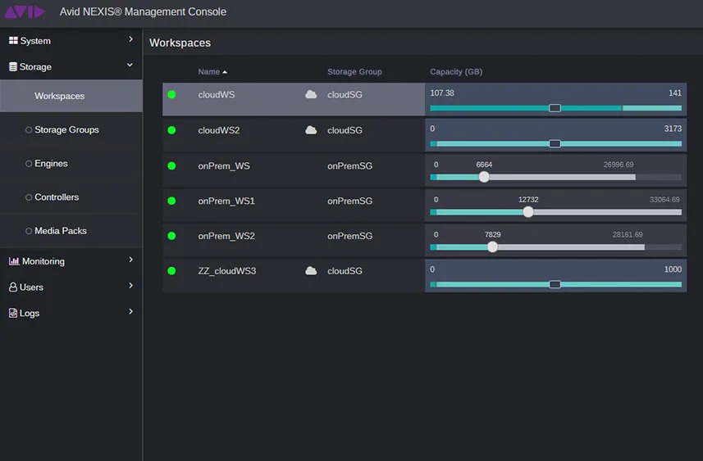
Task: Select the cloudWS workspace name
Action: 216,94
